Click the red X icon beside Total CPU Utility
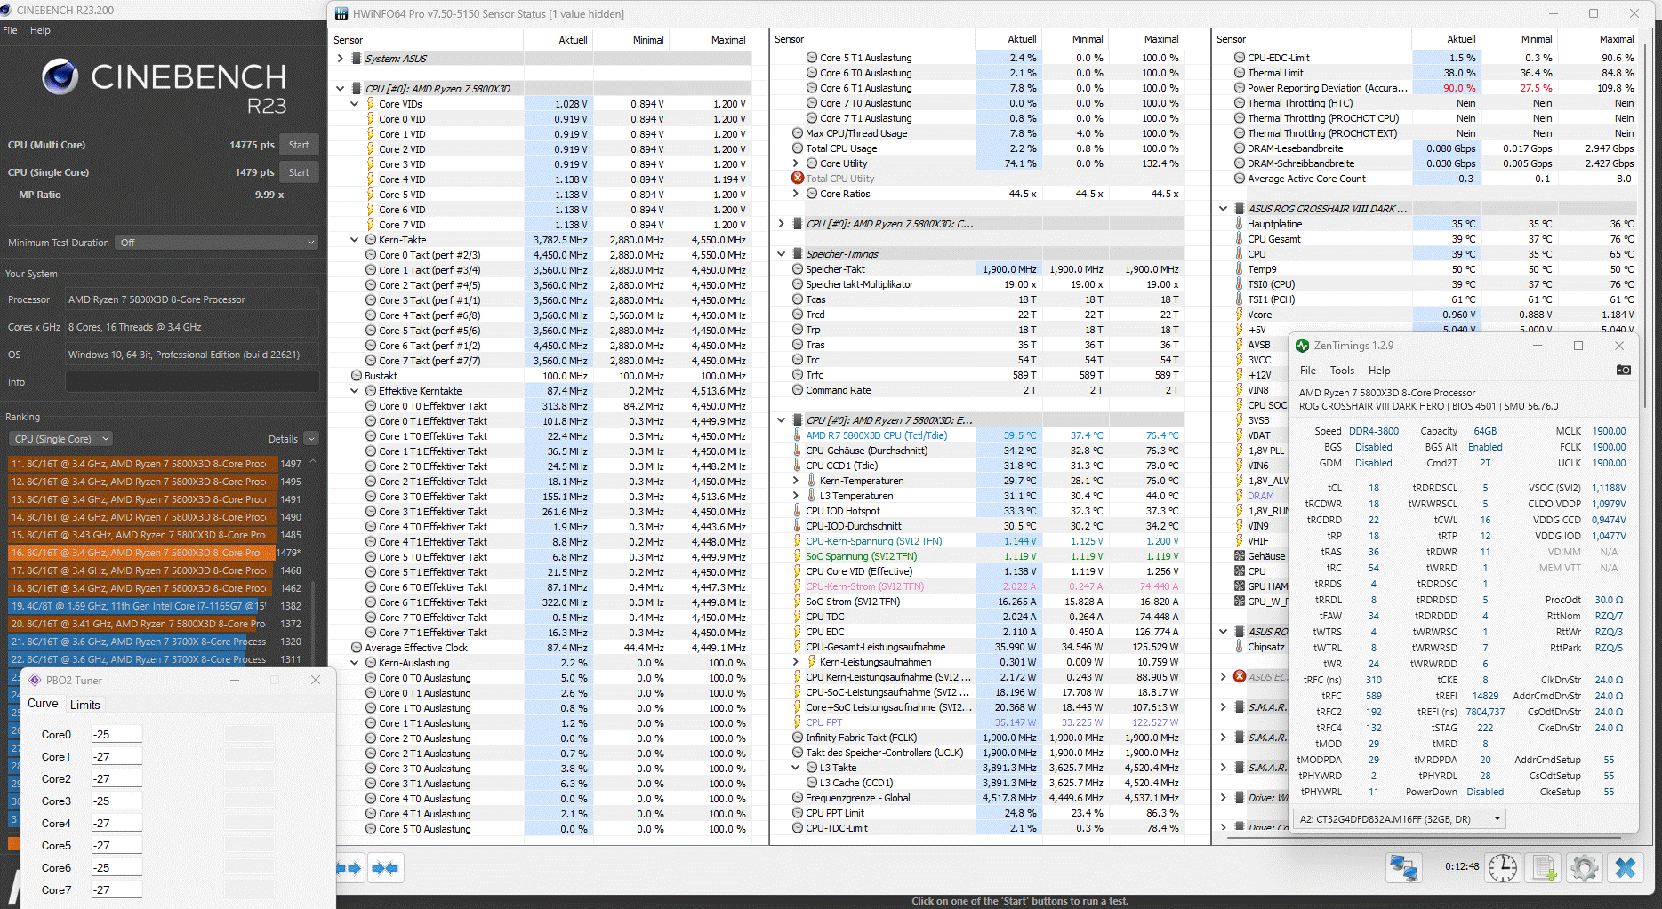Image resolution: width=1662 pixels, height=909 pixels. pyautogui.click(x=798, y=179)
